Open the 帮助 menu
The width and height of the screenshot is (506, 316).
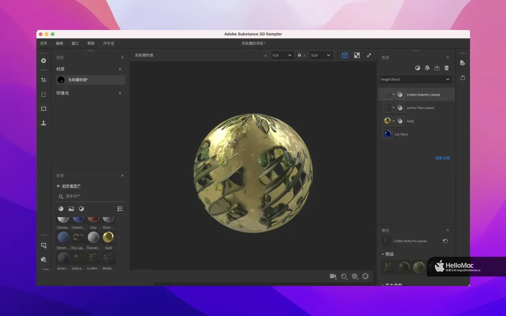pyautogui.click(x=91, y=43)
